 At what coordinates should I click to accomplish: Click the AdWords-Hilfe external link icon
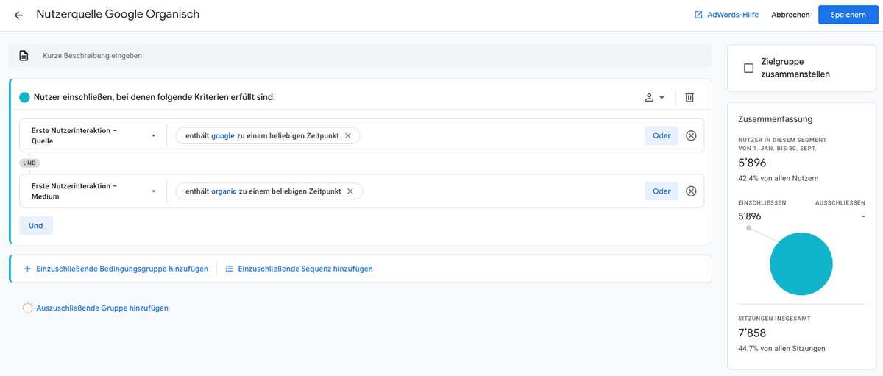pyautogui.click(x=698, y=15)
